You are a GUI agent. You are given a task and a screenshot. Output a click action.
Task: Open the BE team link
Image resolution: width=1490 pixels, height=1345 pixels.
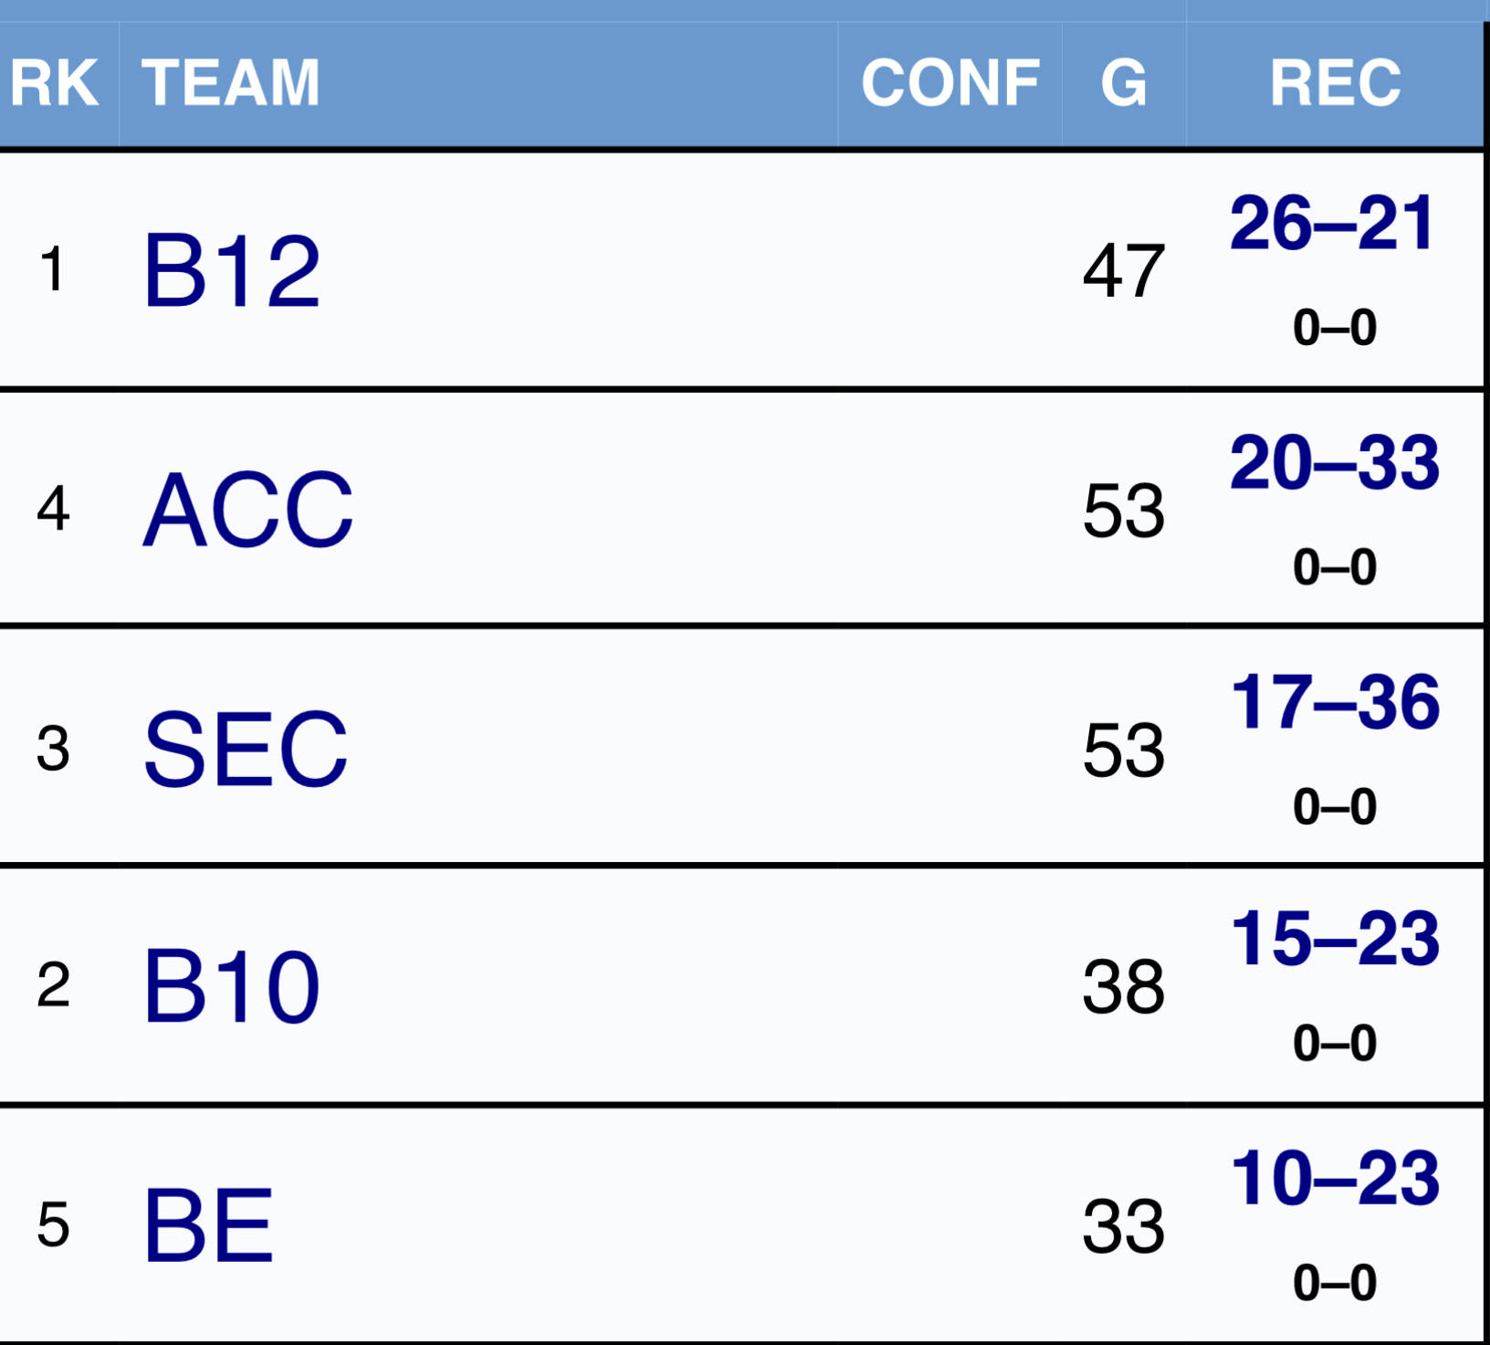209,1225
